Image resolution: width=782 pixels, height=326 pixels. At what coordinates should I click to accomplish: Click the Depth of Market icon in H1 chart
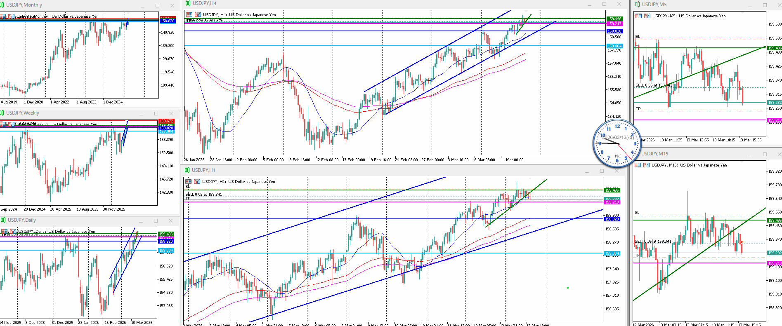click(x=189, y=182)
